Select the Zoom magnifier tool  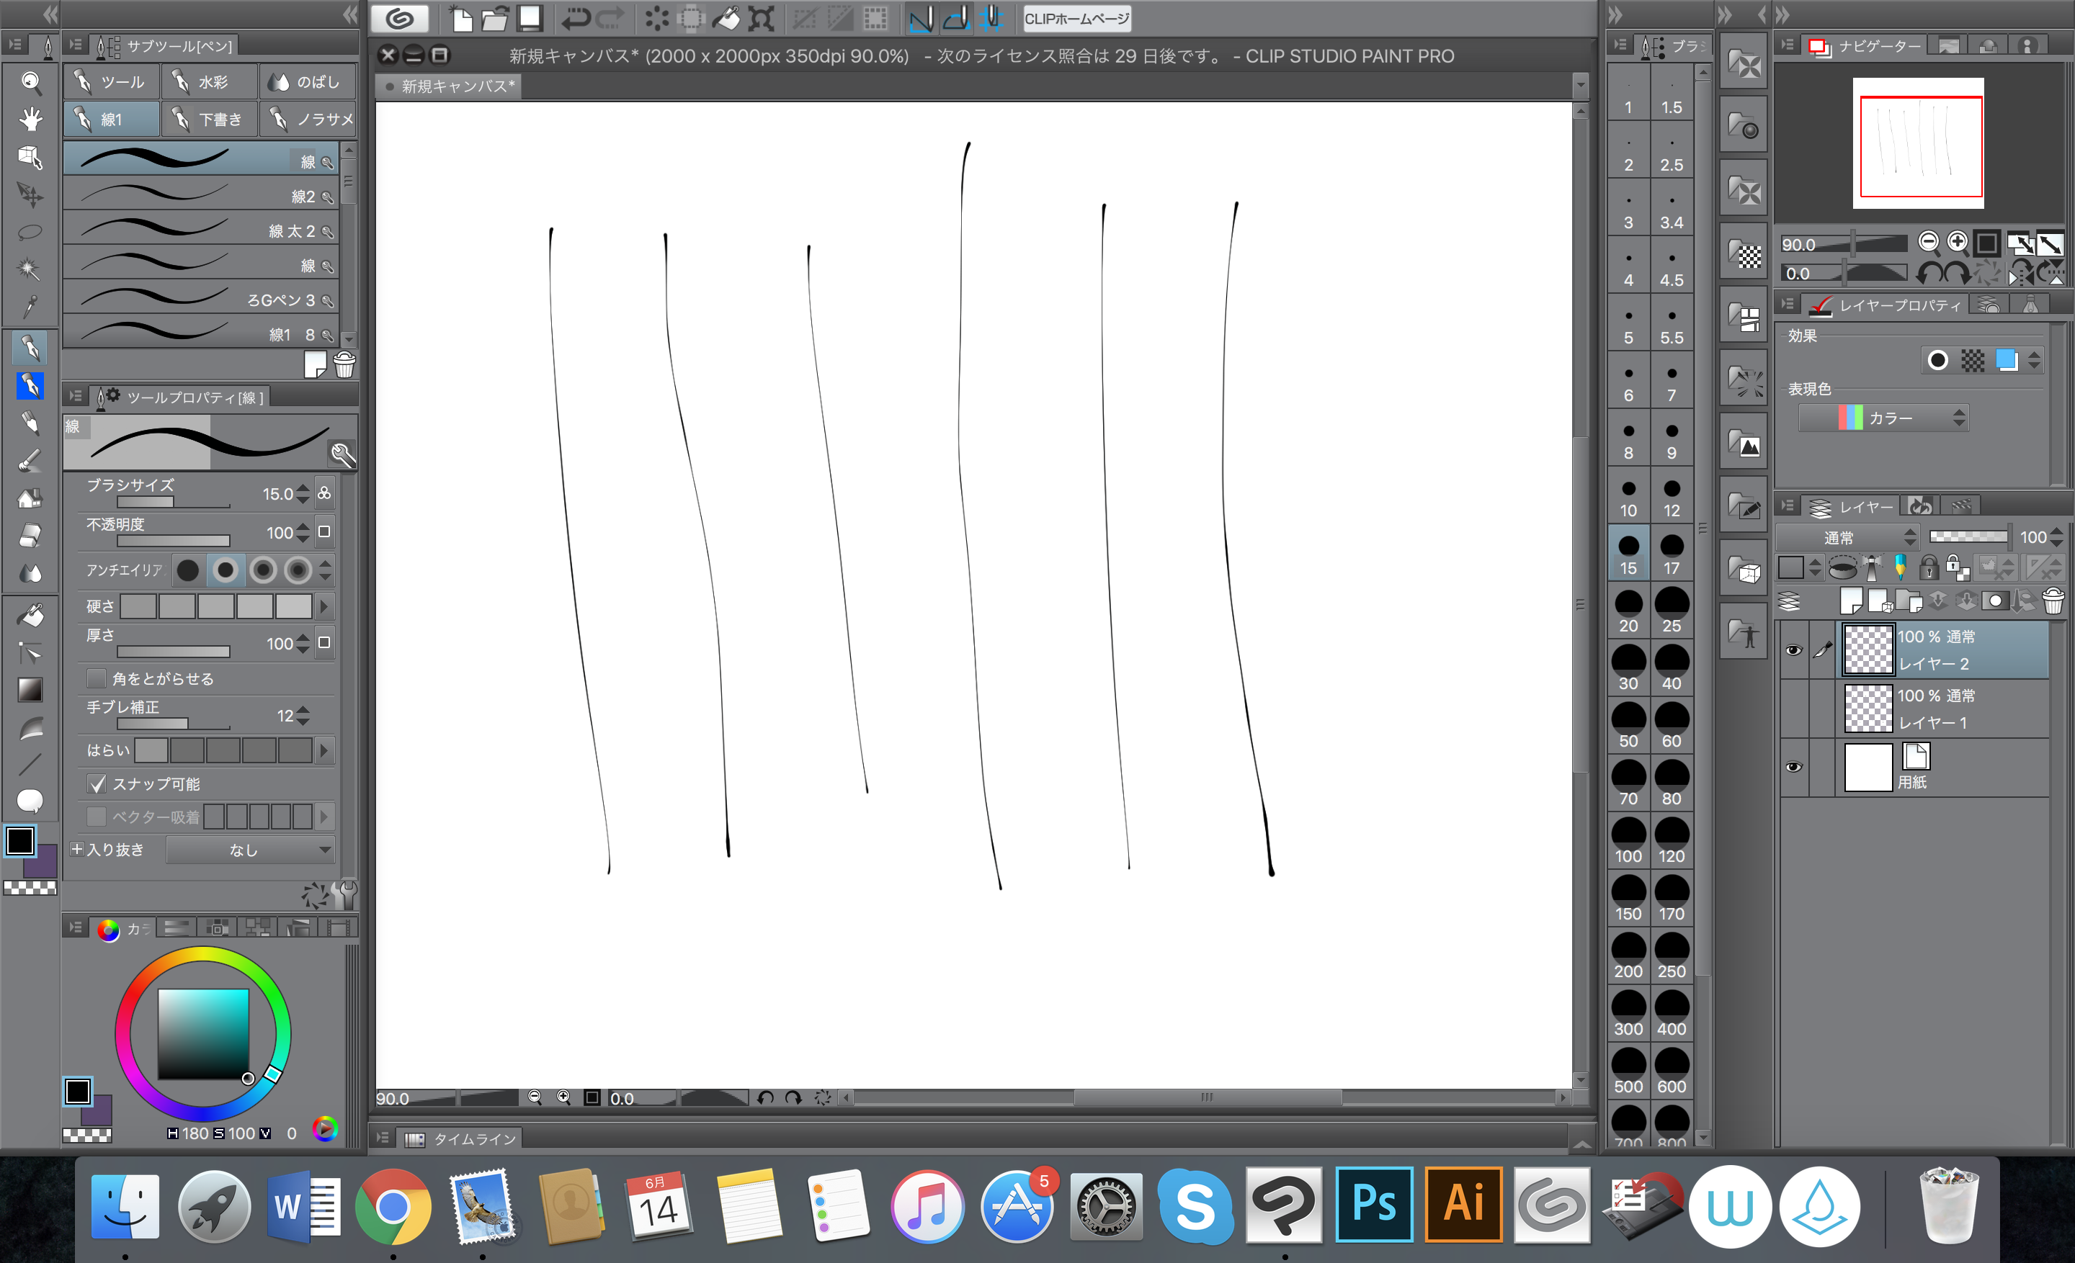[x=30, y=81]
